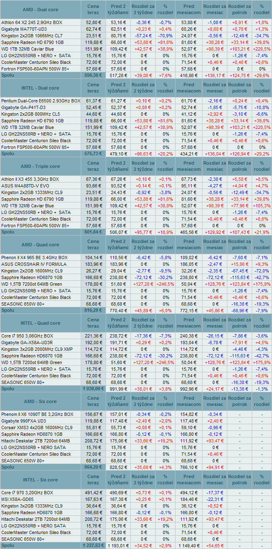Select Kingston 3x2GB 1333MHz CL9 entry
This screenshot has height=549, width=272.
click(32, 506)
